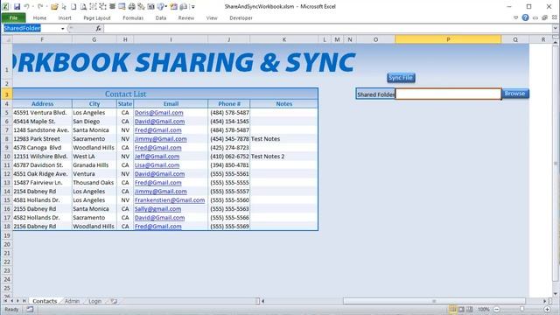Image resolution: width=560 pixels, height=315 pixels.
Task: Open the Customize Quick Access Toolbar arrow
Action: 193,6
